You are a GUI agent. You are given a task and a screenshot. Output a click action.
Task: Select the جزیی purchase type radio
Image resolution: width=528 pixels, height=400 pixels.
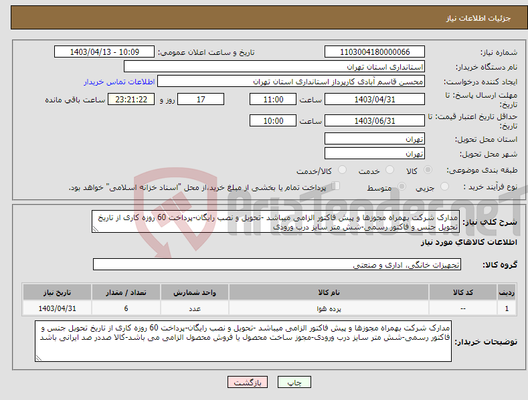444,186
